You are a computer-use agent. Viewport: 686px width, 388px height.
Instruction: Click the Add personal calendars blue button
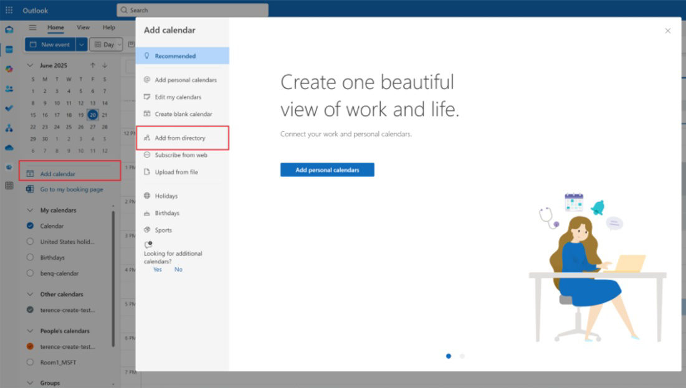tap(327, 170)
